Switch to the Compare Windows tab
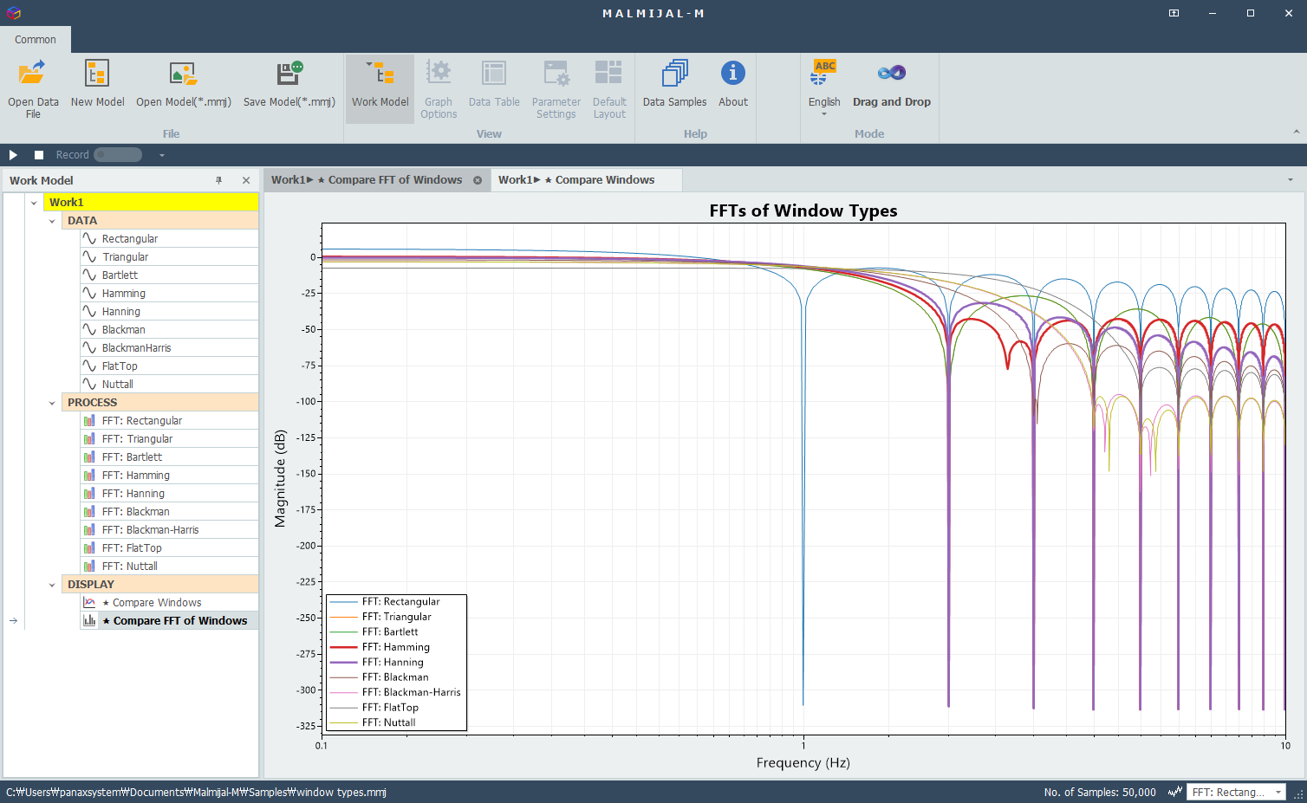This screenshot has width=1307, height=803. [576, 180]
